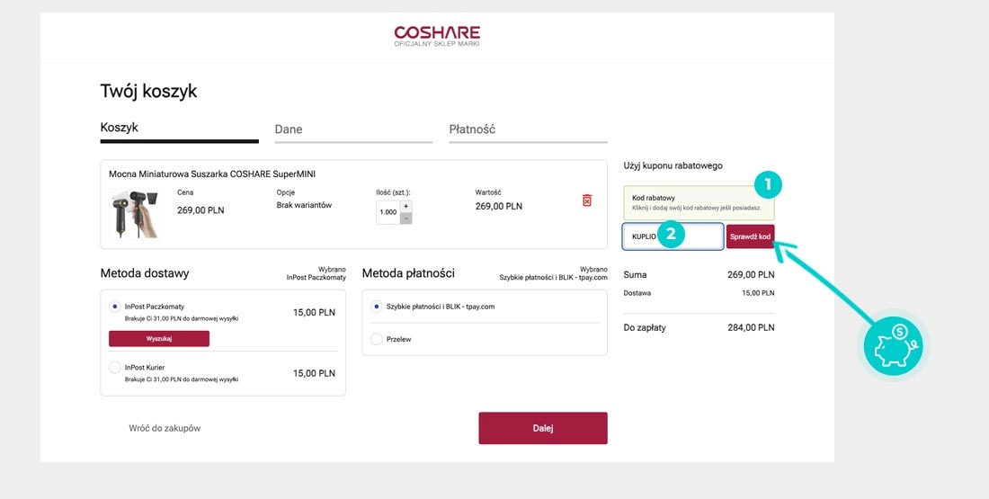
Task: Click the piggy bank savings icon
Action: click(892, 345)
